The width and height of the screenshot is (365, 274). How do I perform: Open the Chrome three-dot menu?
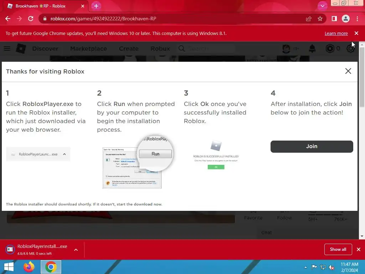[x=357, y=19]
